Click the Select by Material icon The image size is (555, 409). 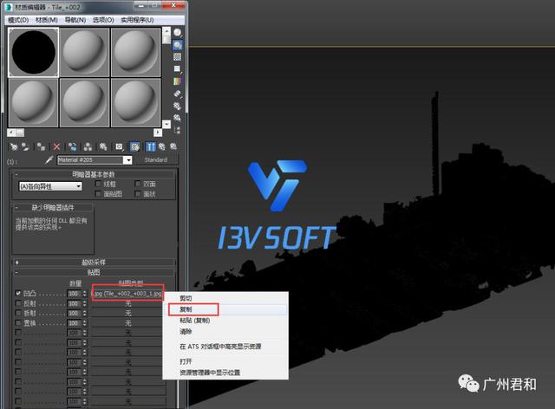tap(177, 118)
